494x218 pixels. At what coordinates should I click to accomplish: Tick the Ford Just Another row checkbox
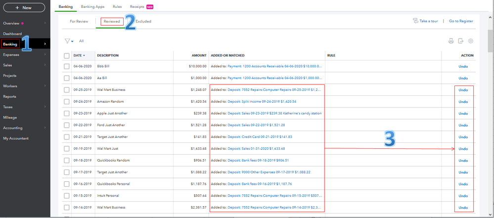click(x=66, y=125)
